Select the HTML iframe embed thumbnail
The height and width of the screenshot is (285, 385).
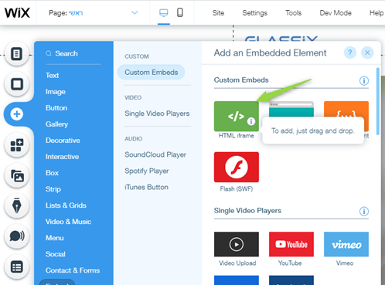pos(237,117)
